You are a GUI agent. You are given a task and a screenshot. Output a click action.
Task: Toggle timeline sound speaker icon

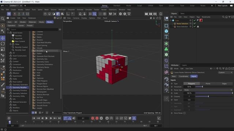tap(74, 118)
